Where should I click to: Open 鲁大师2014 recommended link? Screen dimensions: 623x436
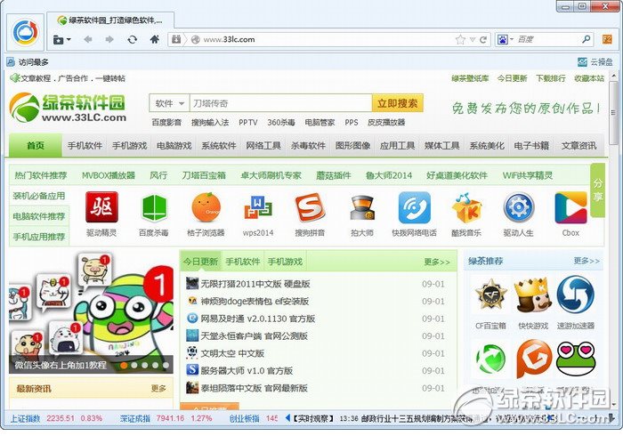click(389, 175)
